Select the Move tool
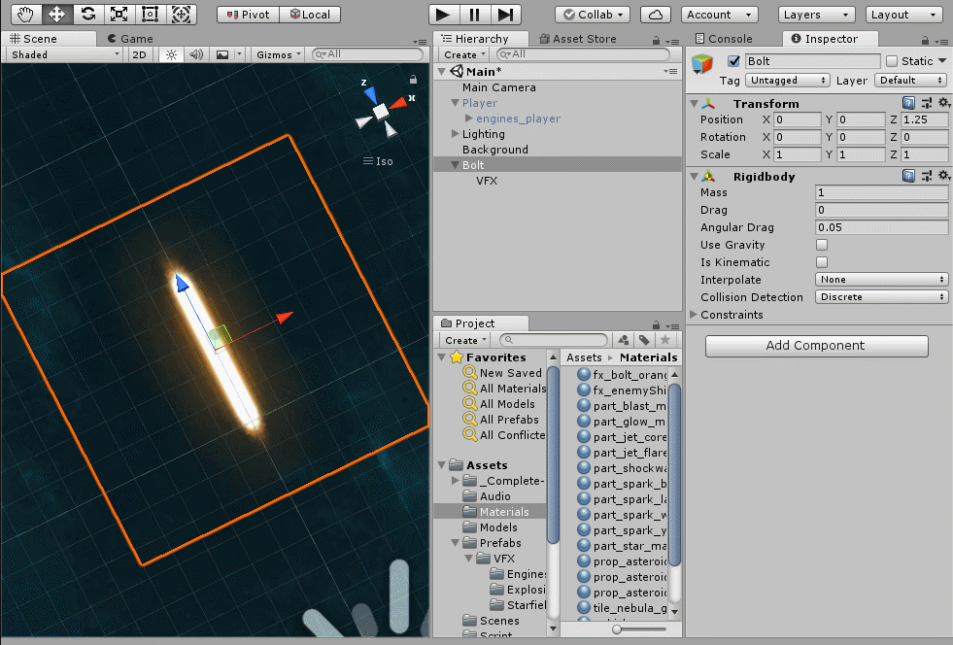953x645 pixels. point(57,14)
